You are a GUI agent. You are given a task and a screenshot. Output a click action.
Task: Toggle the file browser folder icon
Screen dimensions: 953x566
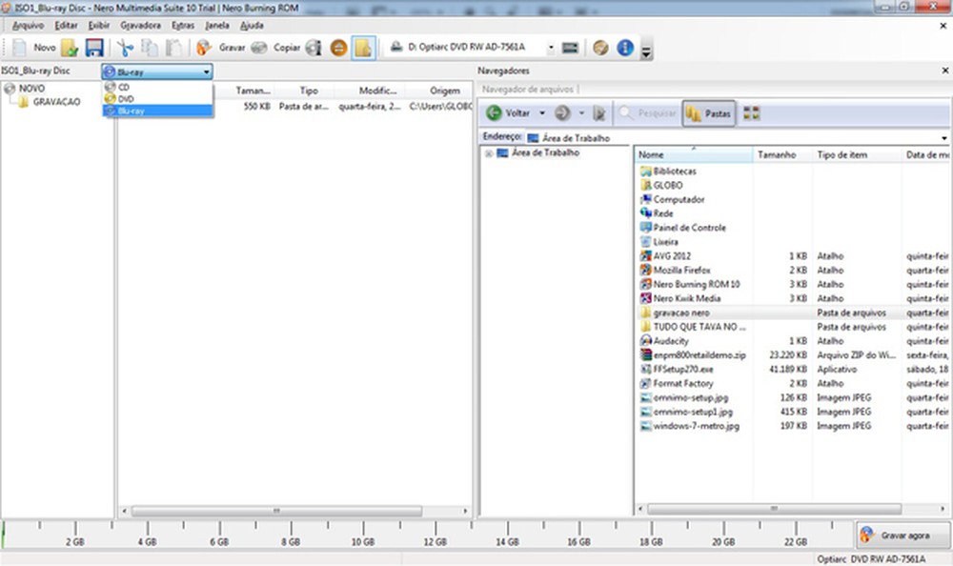(x=363, y=48)
